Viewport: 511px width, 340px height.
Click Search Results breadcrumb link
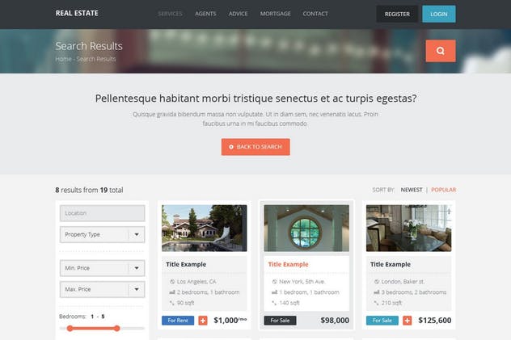pos(96,59)
